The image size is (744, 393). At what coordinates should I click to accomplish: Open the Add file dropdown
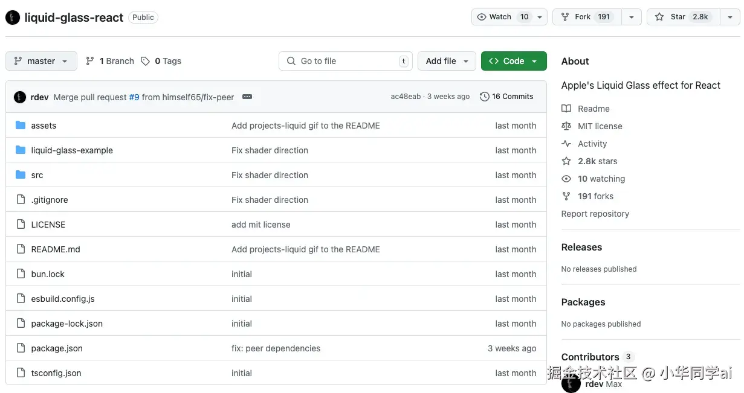click(x=447, y=61)
